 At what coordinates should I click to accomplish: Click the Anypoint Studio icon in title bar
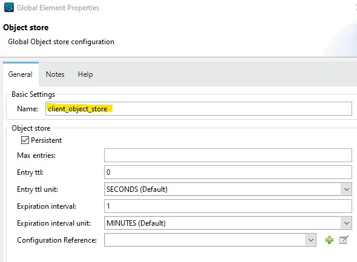pyautogui.click(x=9, y=7)
